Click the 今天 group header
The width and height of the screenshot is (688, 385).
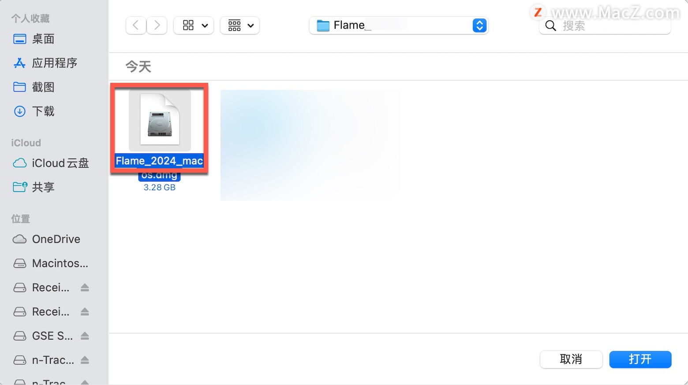pos(138,67)
